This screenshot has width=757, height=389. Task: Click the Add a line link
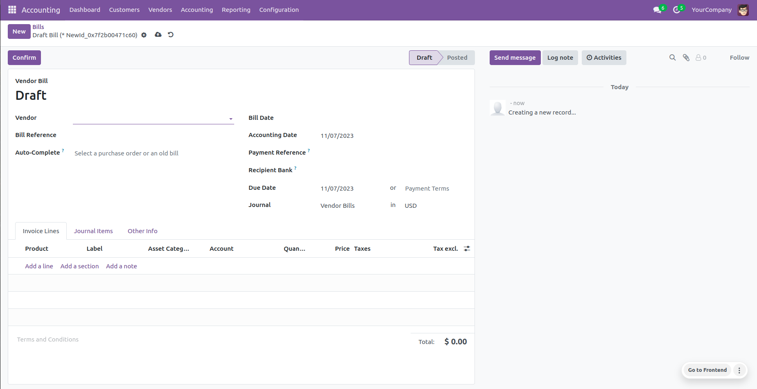coord(39,266)
